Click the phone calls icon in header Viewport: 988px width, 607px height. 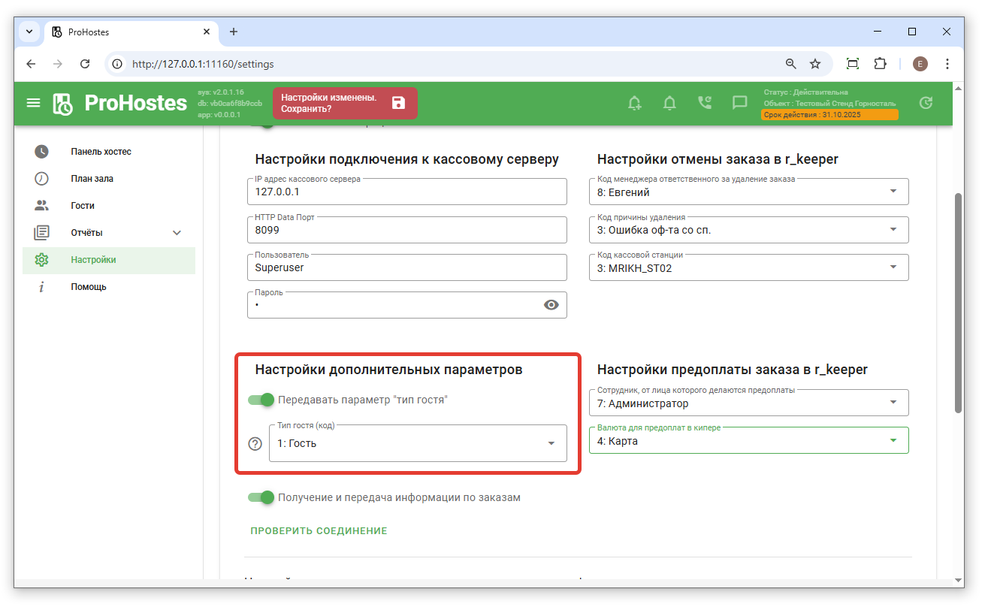click(705, 103)
